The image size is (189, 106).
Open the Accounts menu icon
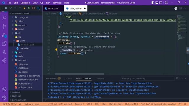click(x=4, y=89)
